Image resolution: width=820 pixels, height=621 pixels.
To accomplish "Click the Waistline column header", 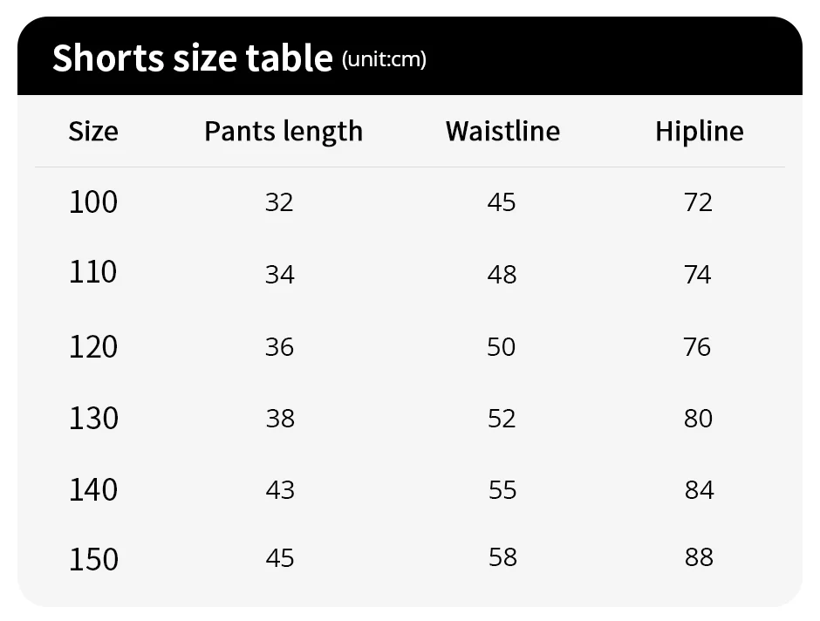I will 502,131.
